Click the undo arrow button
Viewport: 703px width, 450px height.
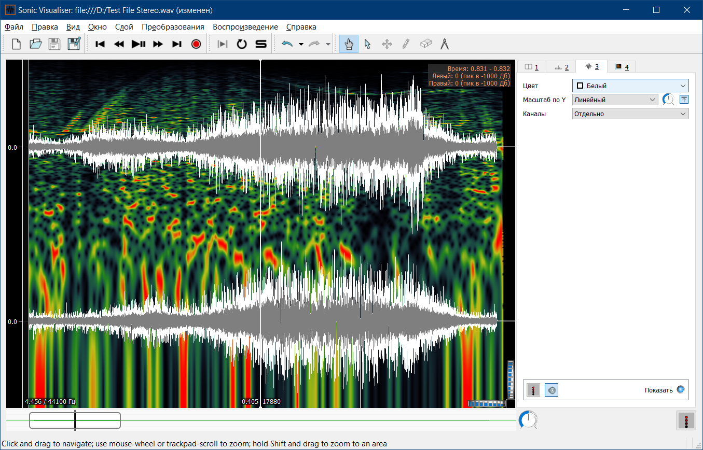click(x=287, y=45)
